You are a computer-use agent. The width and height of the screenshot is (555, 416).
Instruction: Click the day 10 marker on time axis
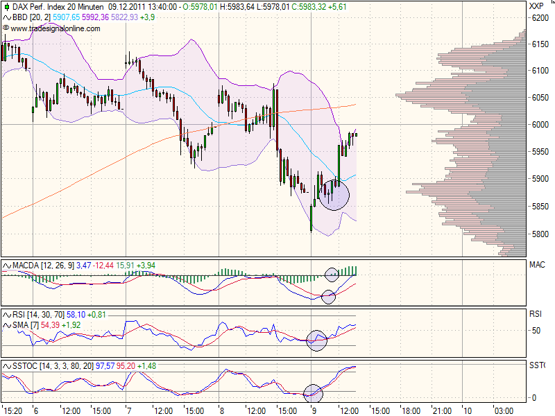(x=468, y=410)
